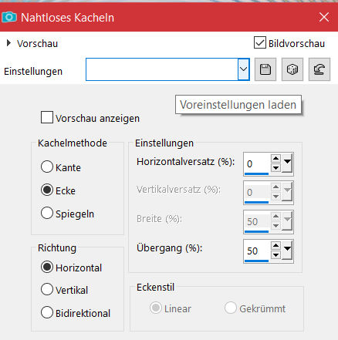Click the Eckenstil group label
The width and height of the screenshot is (338, 340).
click(x=155, y=288)
